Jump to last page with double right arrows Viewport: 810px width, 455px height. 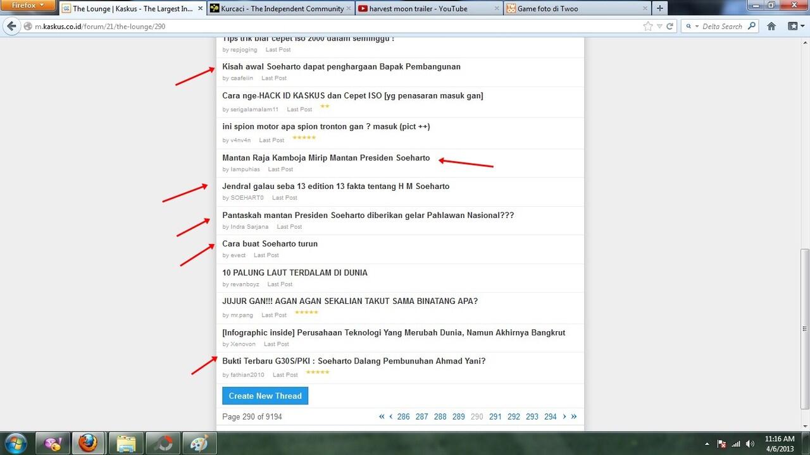pos(574,416)
